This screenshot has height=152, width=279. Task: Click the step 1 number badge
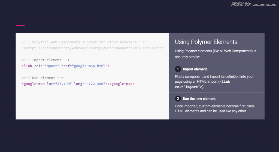178,69
